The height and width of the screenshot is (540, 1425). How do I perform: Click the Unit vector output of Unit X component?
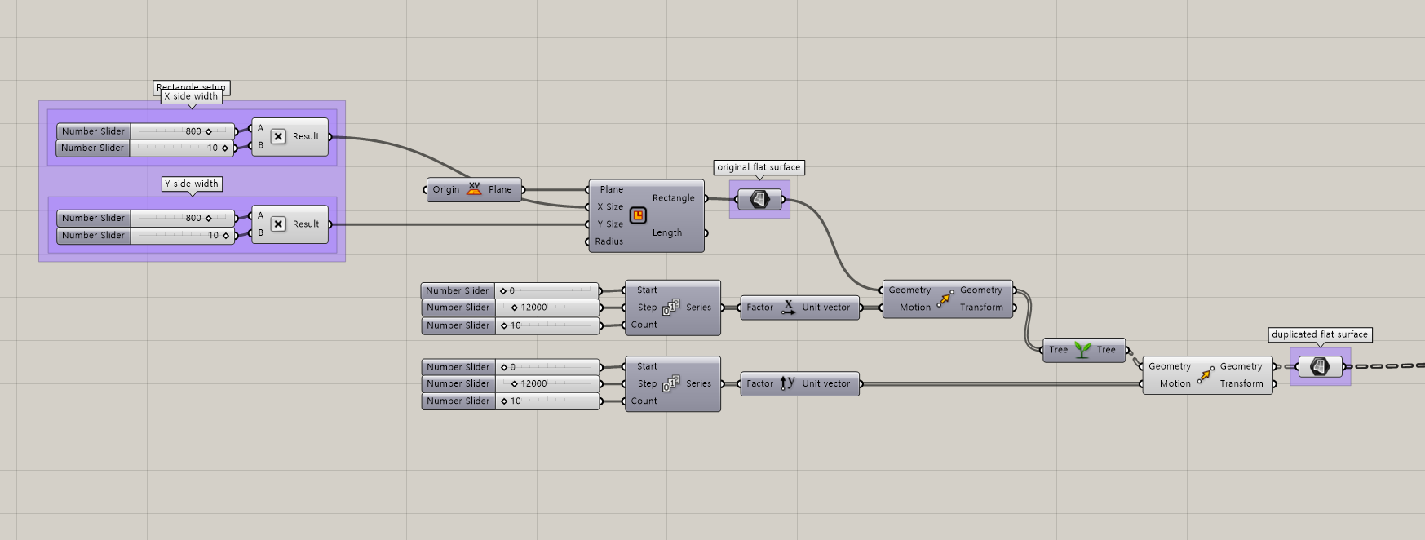[x=826, y=308]
